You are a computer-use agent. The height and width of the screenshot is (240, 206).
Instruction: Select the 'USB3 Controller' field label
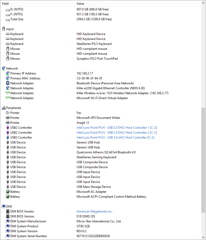[21, 138]
